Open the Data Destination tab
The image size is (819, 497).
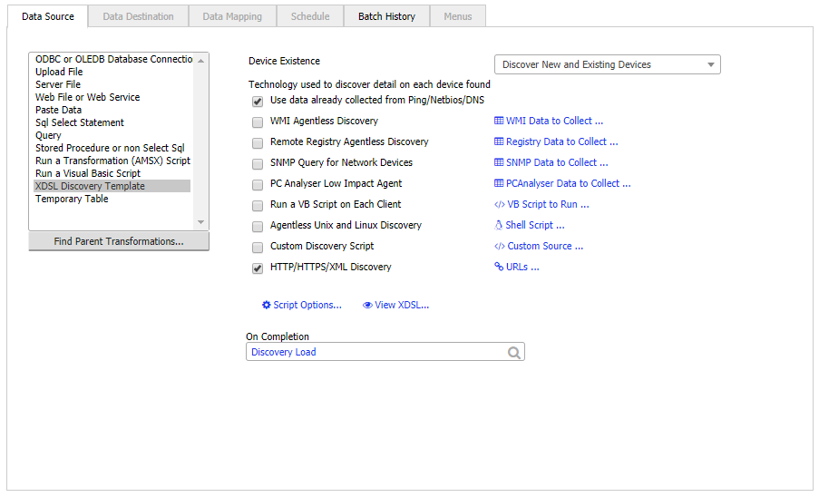point(138,16)
